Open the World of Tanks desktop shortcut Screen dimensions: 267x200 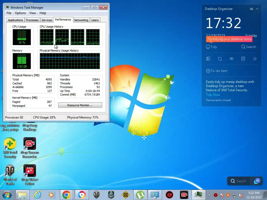(10, 175)
